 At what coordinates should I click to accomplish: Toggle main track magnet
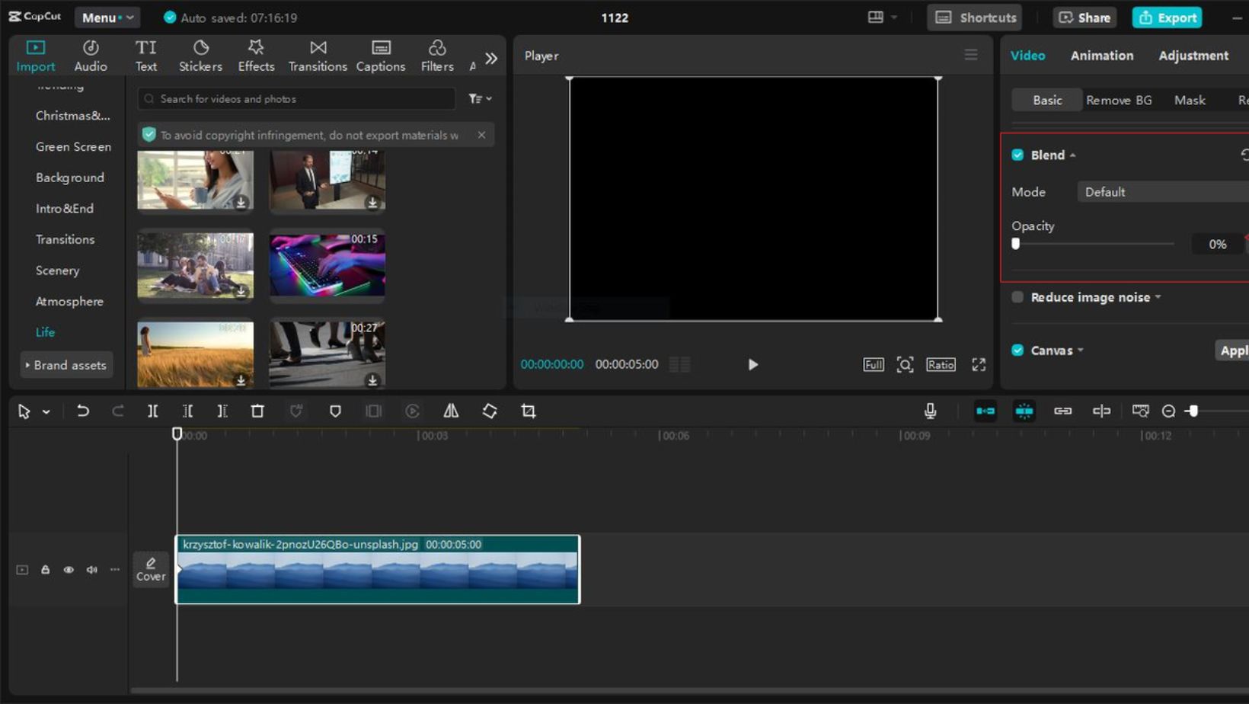(x=985, y=411)
